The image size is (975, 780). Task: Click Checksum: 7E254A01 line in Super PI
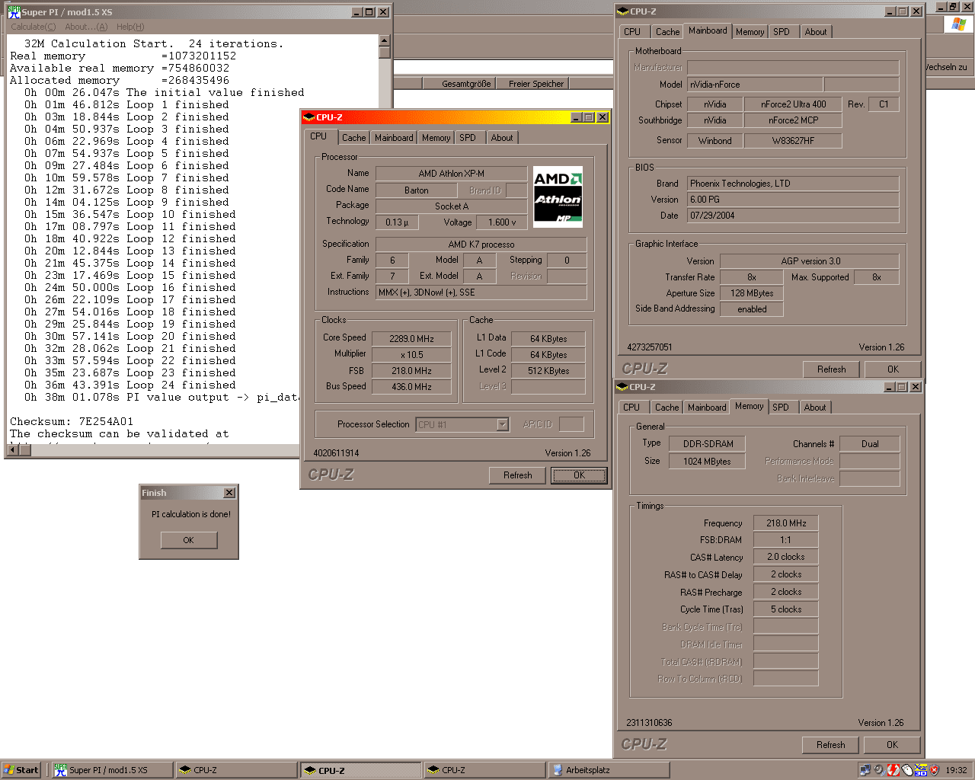72,421
